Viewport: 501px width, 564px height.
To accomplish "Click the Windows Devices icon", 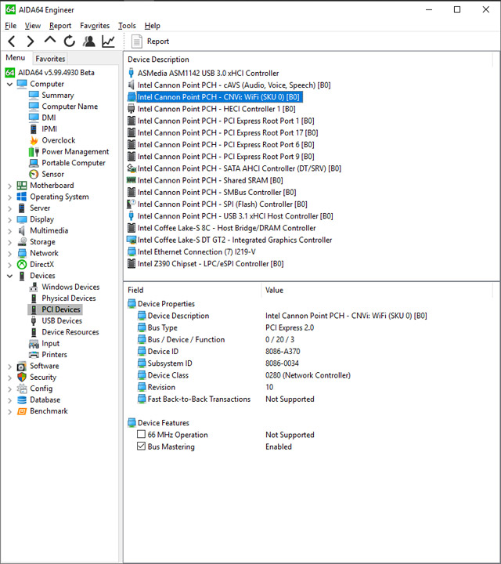I will pyautogui.click(x=34, y=287).
